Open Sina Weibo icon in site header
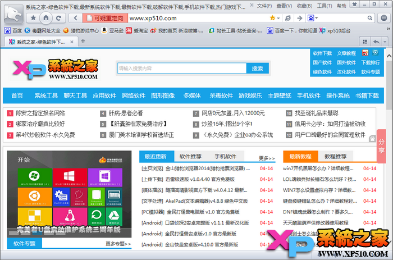 [x=365, y=53]
